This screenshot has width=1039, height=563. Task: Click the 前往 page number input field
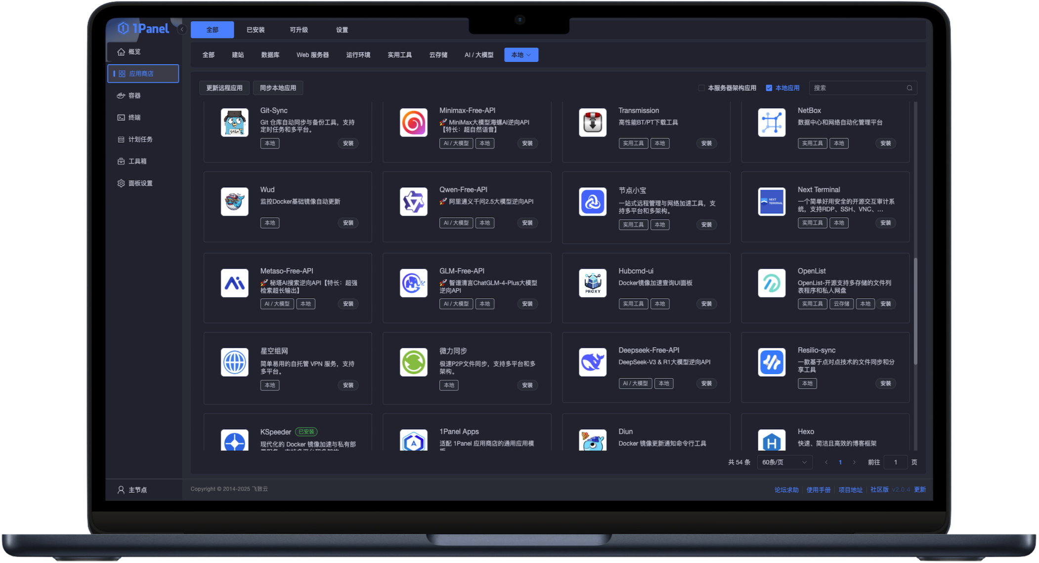point(895,462)
